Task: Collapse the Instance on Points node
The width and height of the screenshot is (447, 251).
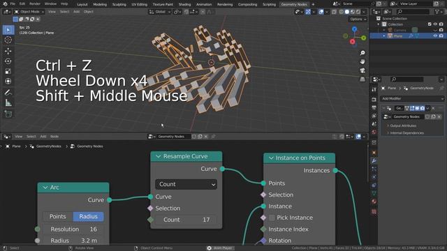Action: [271, 158]
